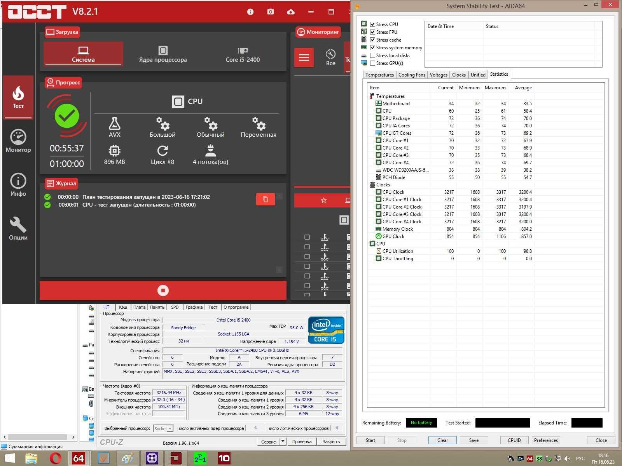Screen dimensions: 622x466
Task: Click the favorites star in Мониторинг
Action: pos(323,200)
